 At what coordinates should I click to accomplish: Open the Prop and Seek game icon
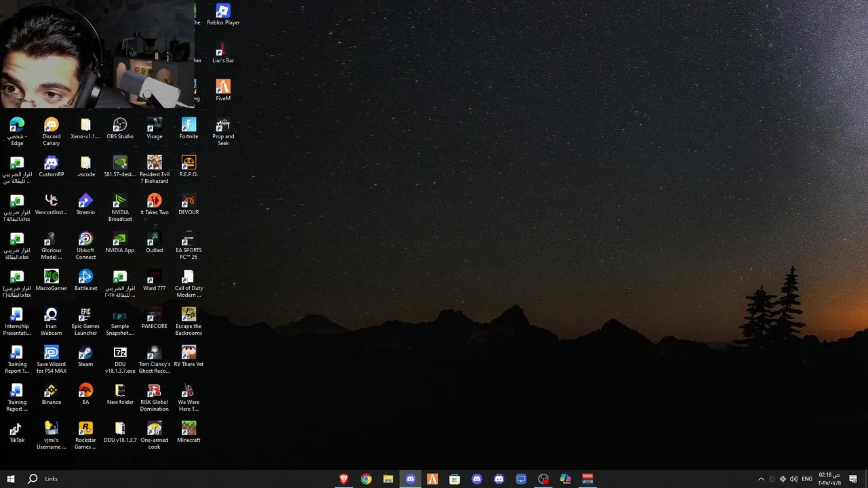[x=223, y=132]
